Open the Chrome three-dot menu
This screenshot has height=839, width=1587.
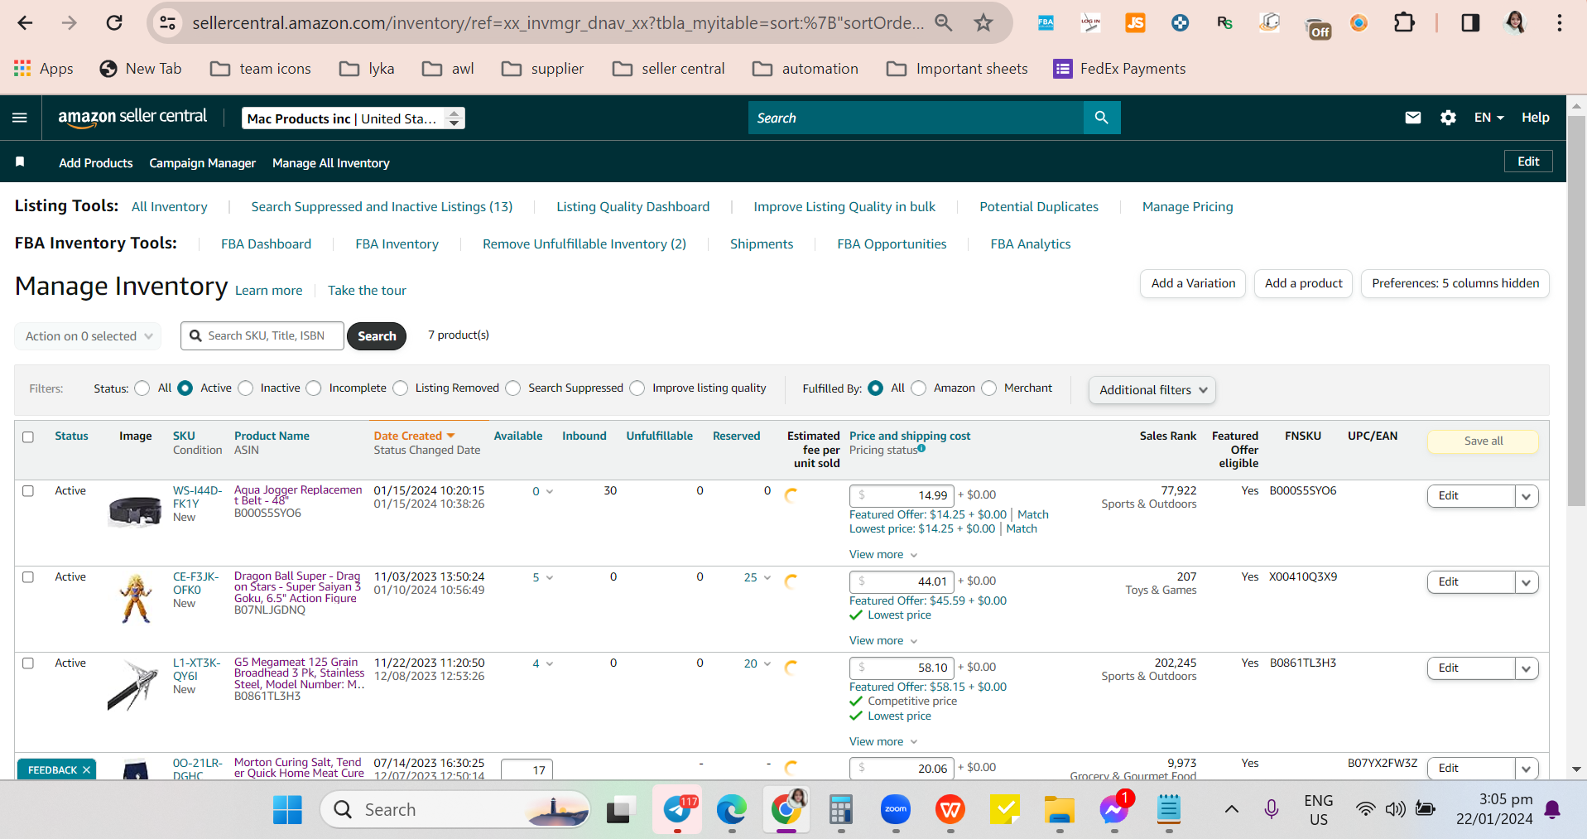pyautogui.click(x=1560, y=22)
